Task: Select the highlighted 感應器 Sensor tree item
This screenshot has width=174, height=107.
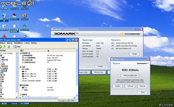Action: coord(4,71)
